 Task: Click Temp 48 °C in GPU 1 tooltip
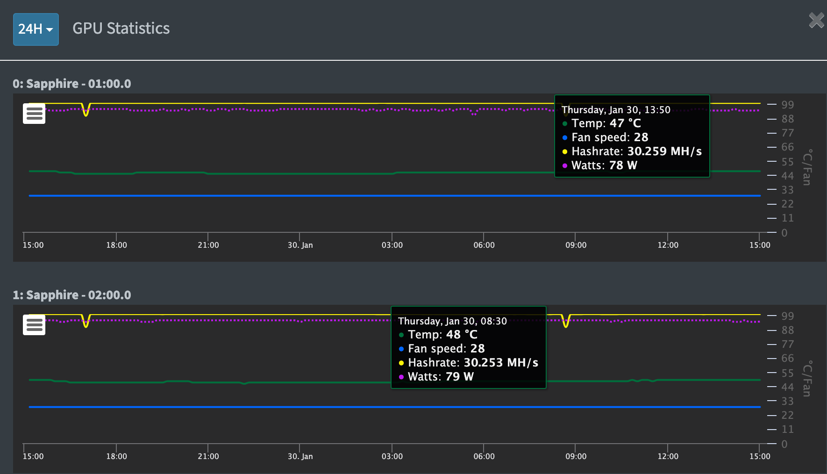438,335
